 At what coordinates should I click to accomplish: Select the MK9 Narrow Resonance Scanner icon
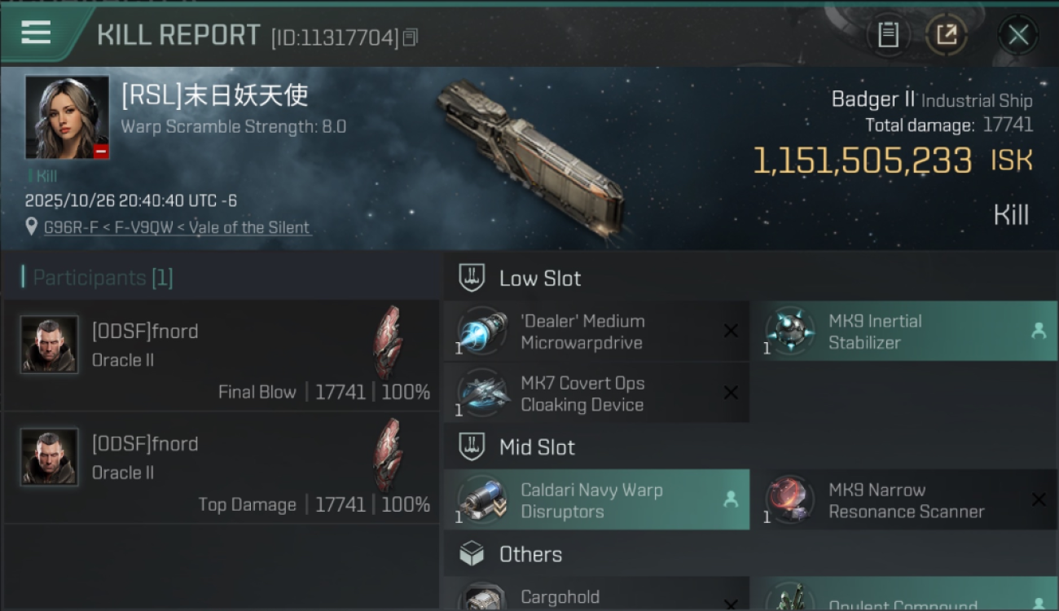pos(789,500)
